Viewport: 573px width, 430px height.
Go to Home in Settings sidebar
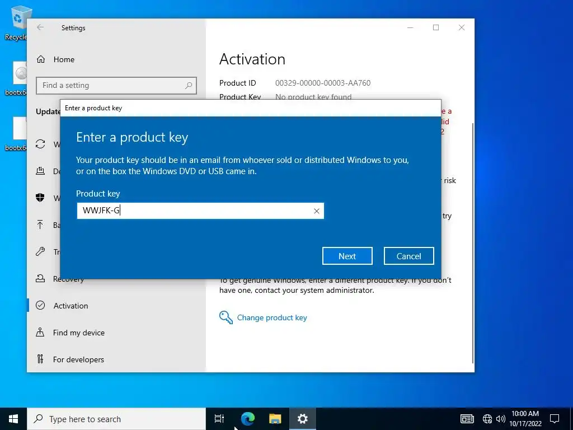click(64, 59)
